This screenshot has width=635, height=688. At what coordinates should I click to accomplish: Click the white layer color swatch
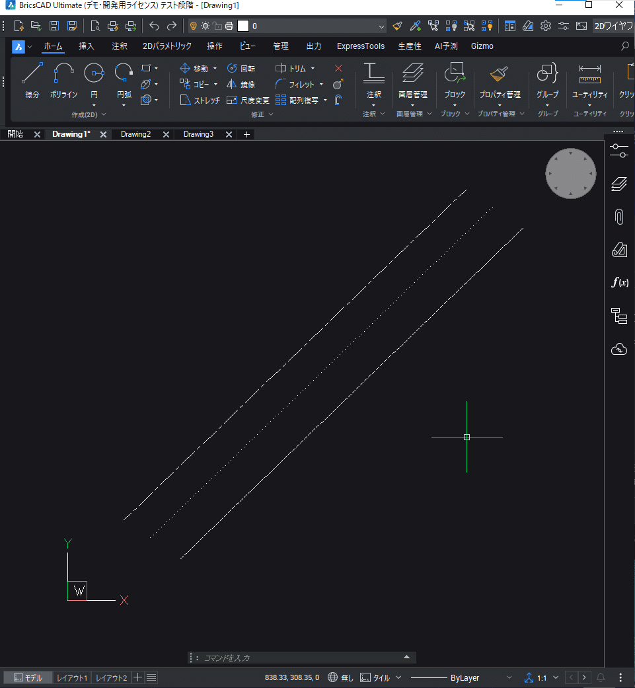pos(243,26)
